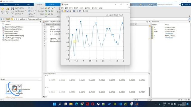
Task: Click Open File icon in Figure 1 toolbar
Action: (65, 11)
